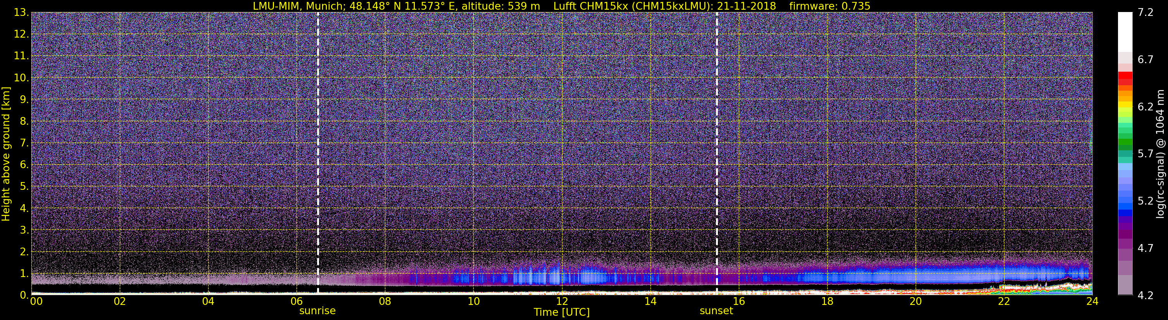
Task: Click the '1.' height tick label
Action: pyautogui.click(x=24, y=274)
